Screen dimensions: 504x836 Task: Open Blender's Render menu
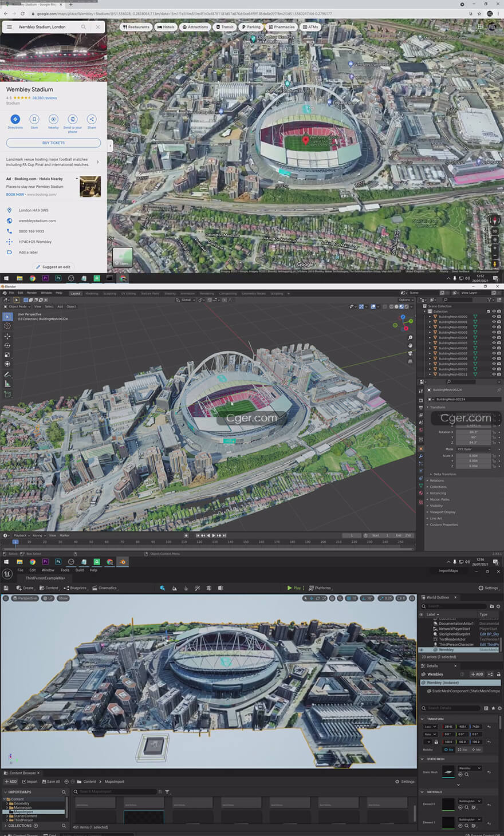click(x=31, y=293)
